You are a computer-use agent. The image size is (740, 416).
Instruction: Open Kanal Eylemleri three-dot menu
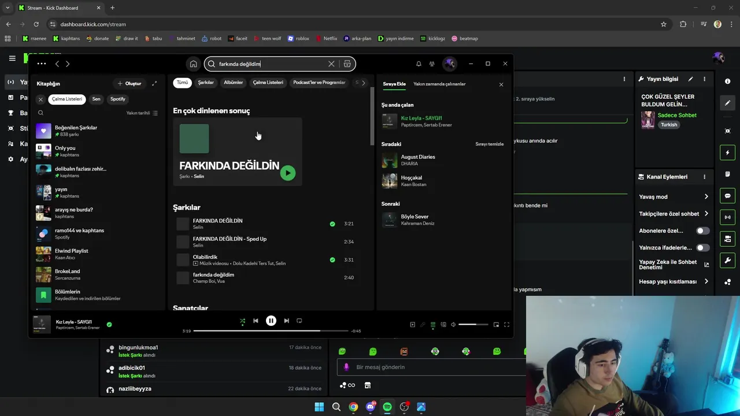(x=704, y=177)
